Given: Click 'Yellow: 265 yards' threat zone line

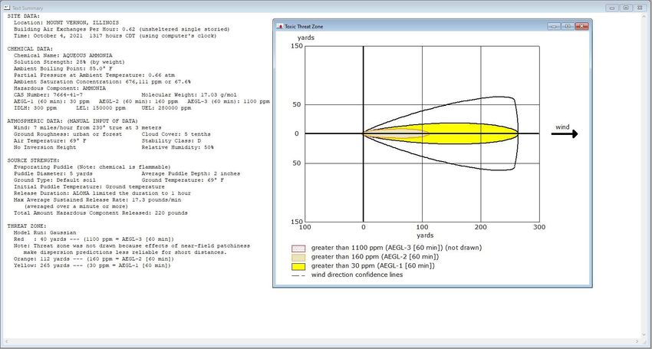Looking at the screenshot, I should (x=92, y=265).
